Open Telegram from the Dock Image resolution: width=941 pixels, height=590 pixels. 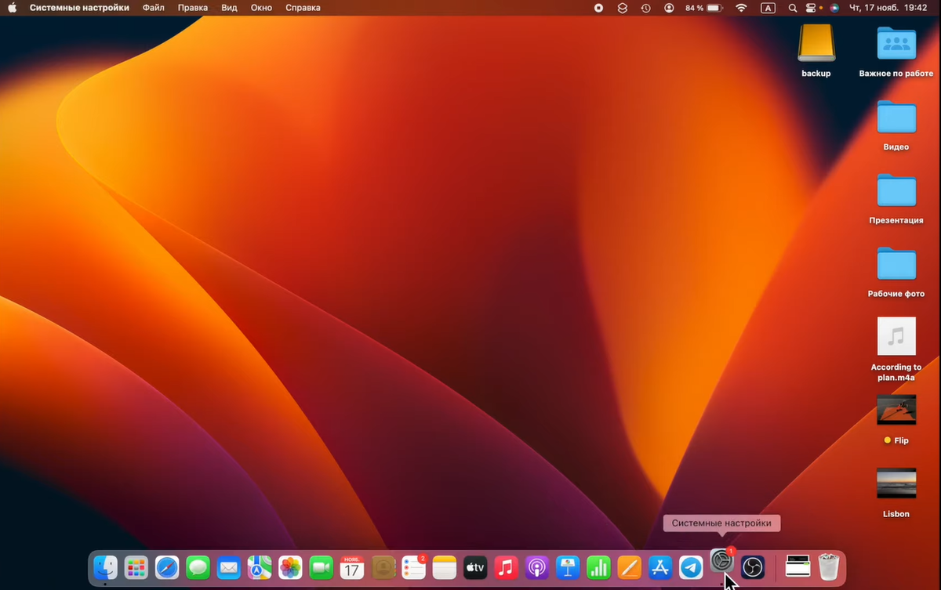coord(691,567)
